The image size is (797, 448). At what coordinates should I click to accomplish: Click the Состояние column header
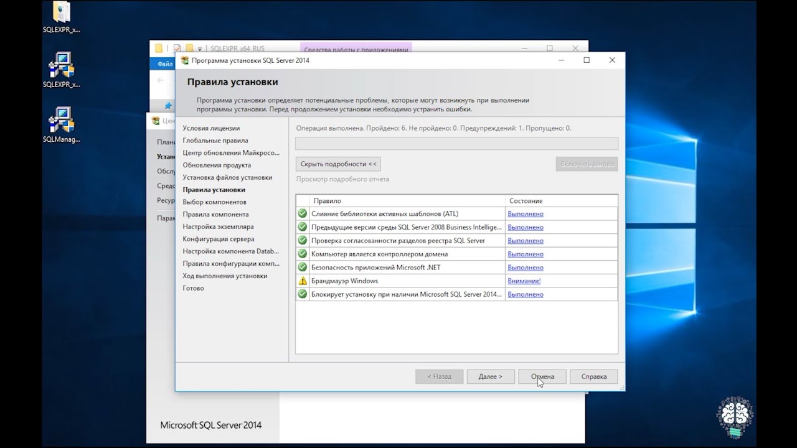point(561,200)
